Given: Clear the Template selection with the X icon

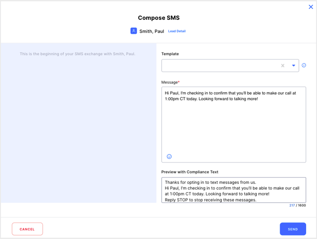Looking at the screenshot, I should 282,65.
